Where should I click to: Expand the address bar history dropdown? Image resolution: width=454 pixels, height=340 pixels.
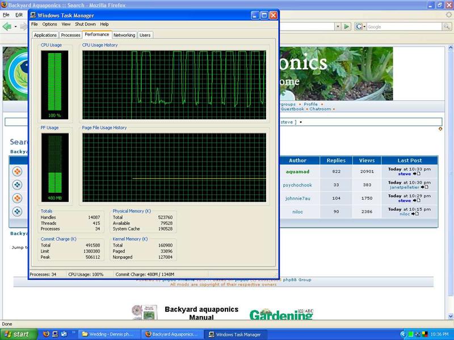(x=337, y=27)
